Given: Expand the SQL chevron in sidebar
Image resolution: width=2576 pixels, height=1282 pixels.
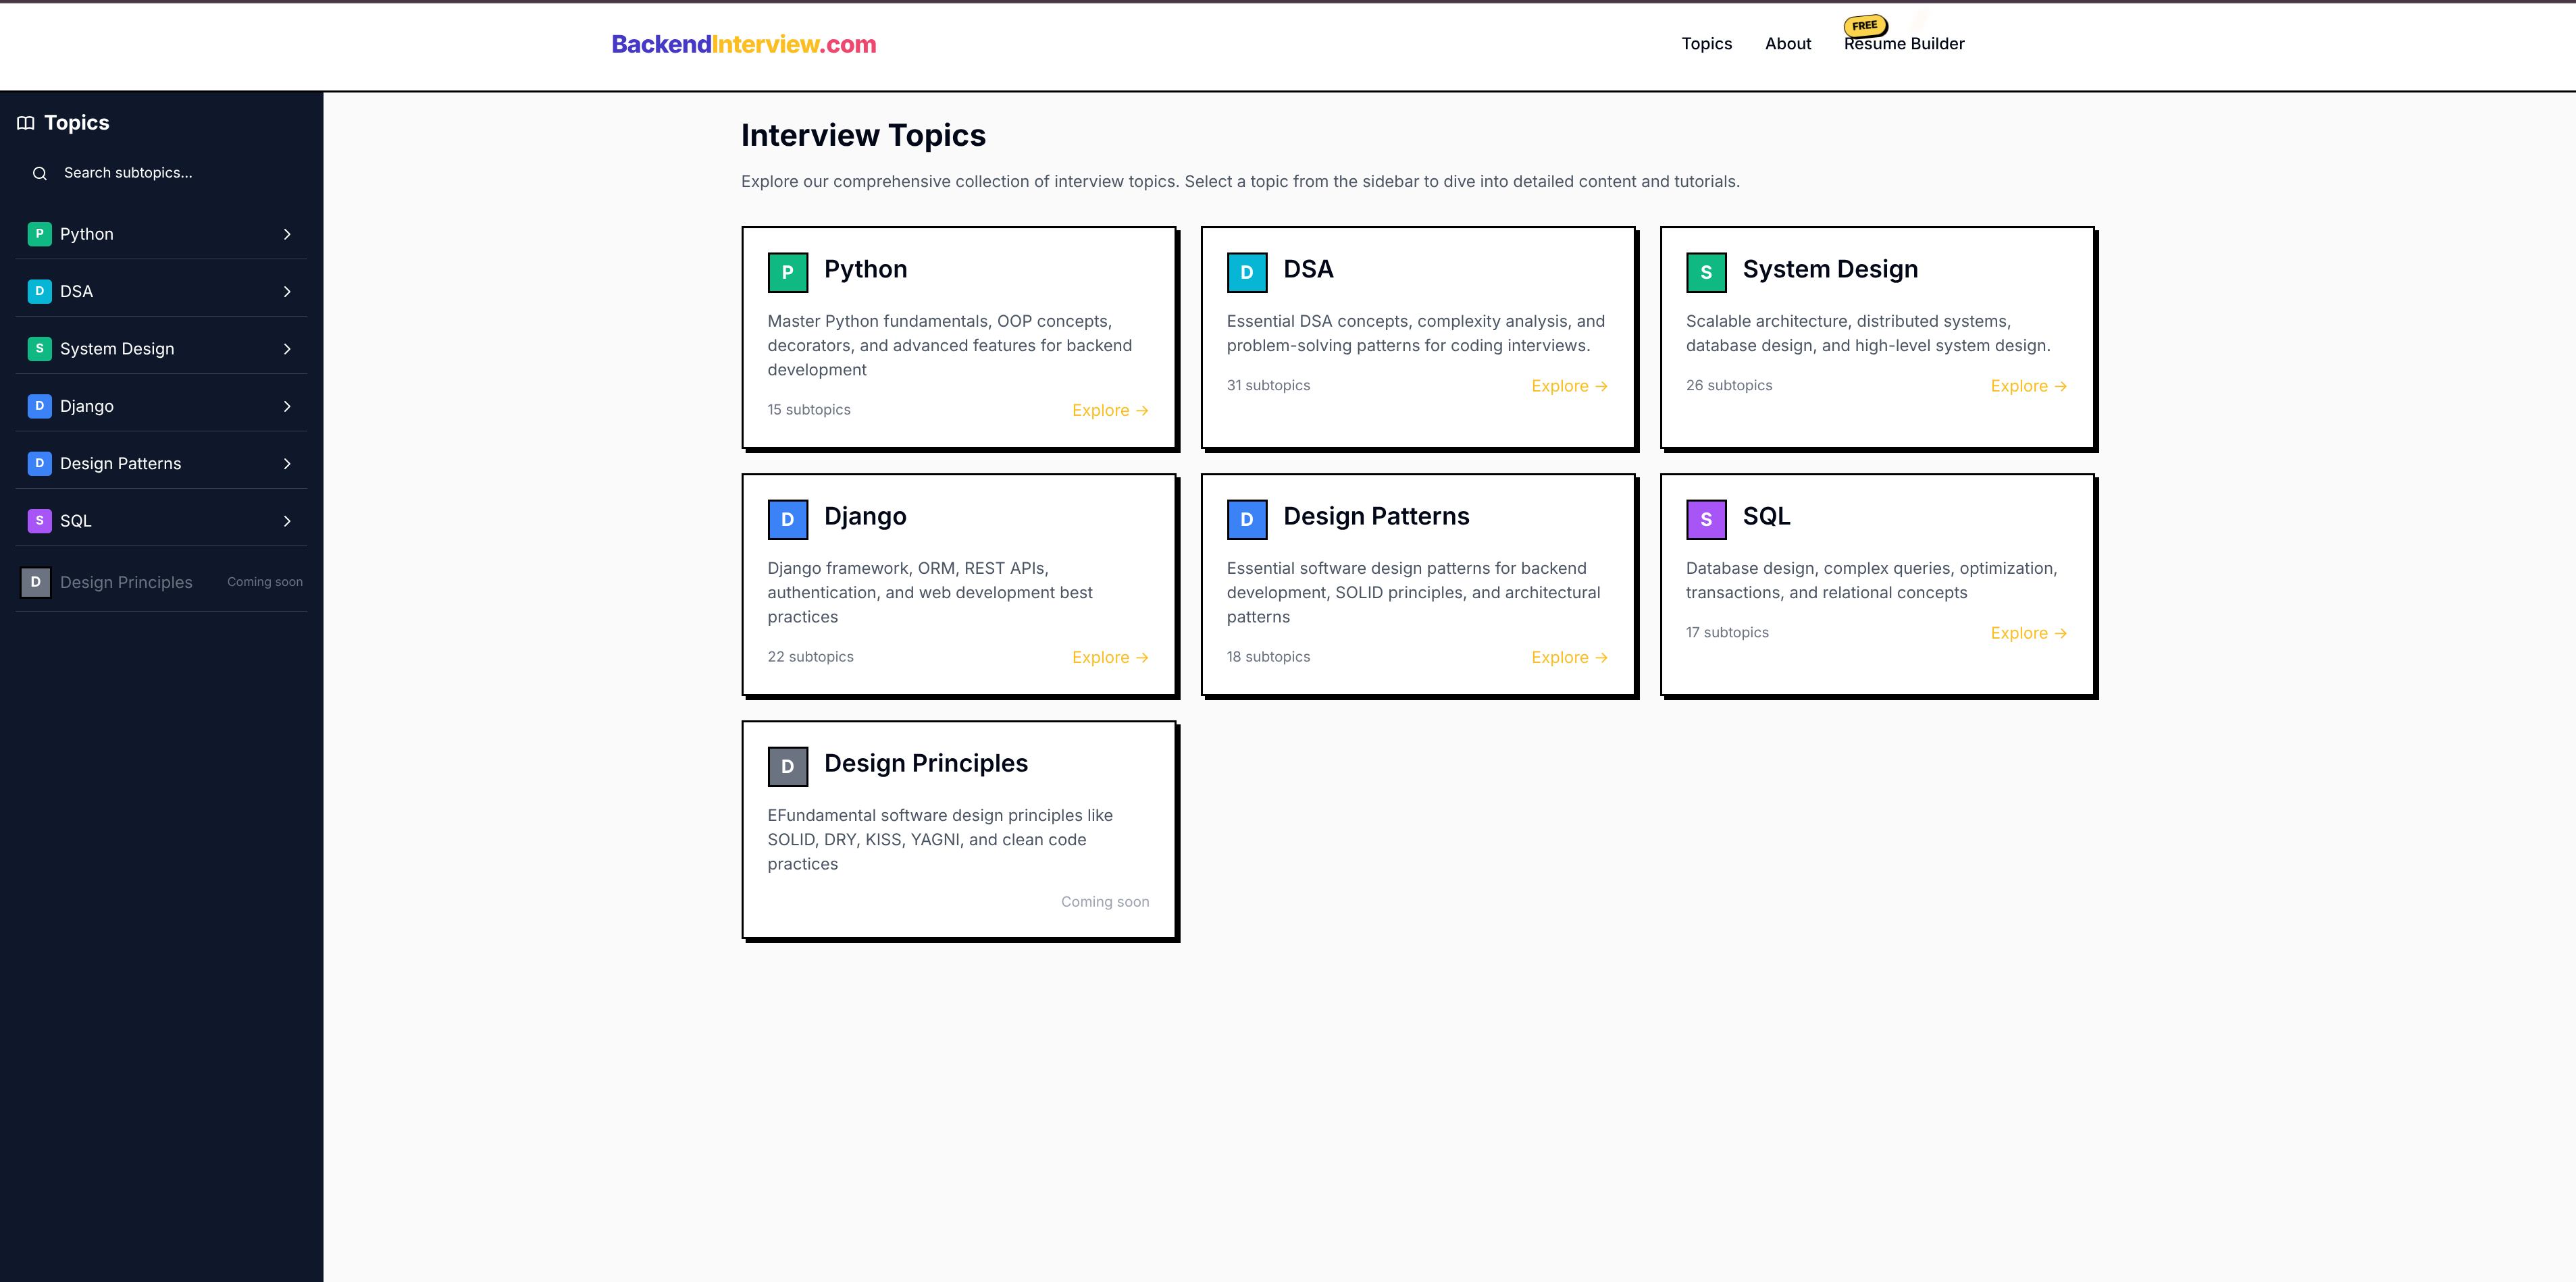Looking at the screenshot, I should tap(287, 522).
